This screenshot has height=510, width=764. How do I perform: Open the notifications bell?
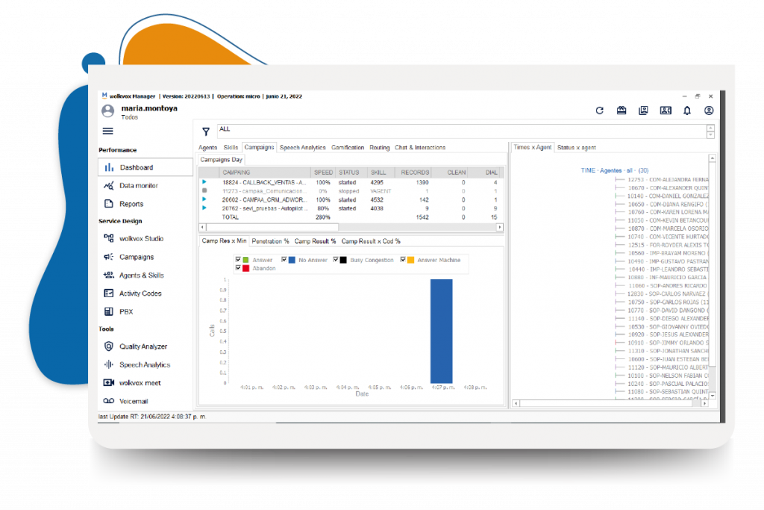(x=687, y=111)
